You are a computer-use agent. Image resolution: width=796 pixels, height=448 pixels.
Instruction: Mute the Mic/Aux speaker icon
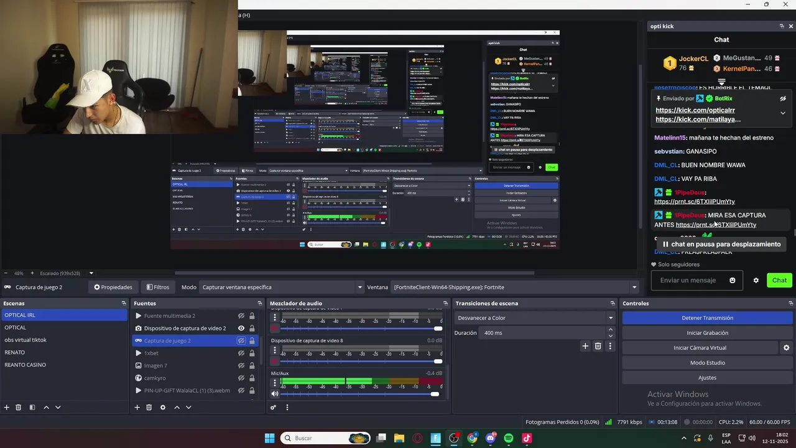[275, 394]
